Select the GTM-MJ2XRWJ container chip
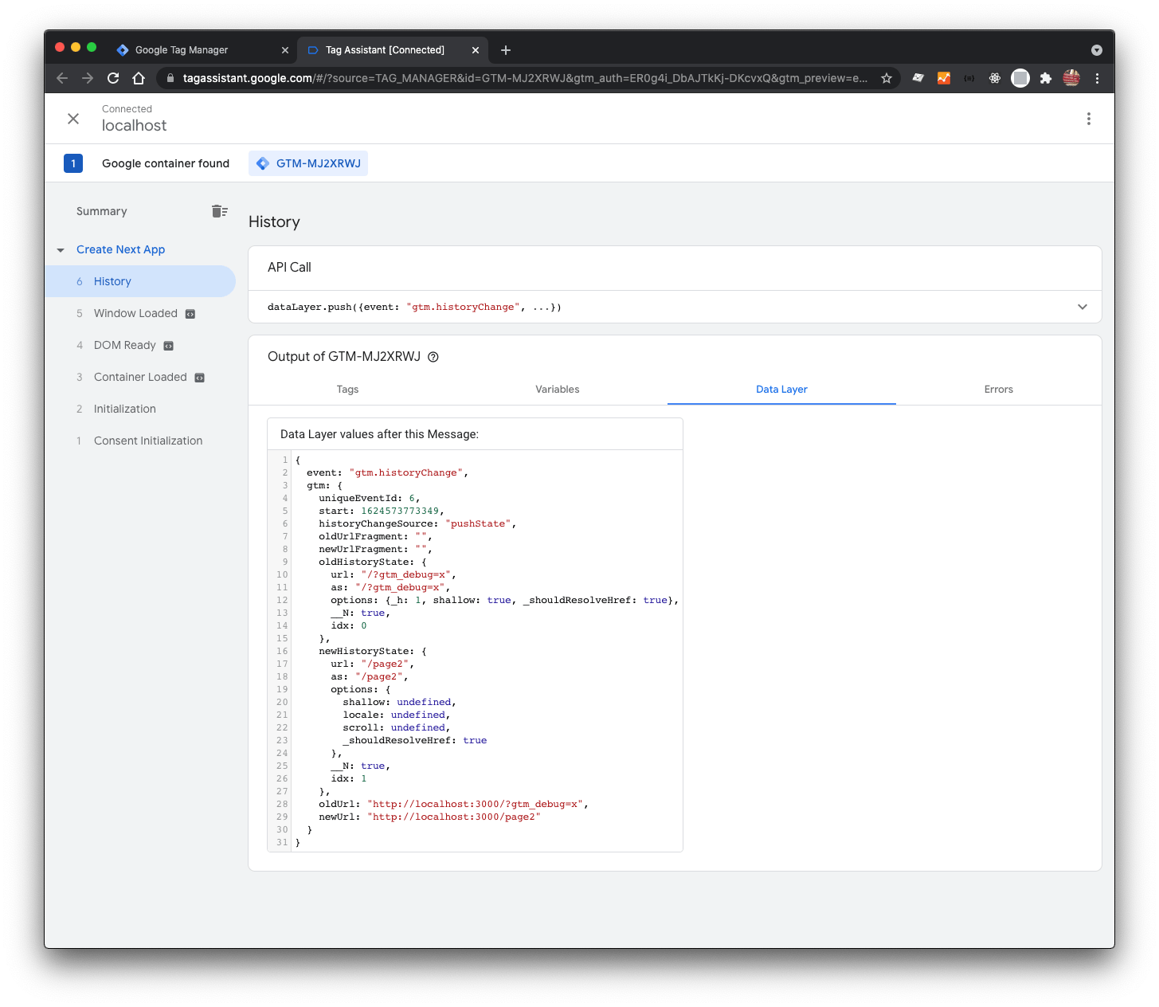The image size is (1159, 1007). (308, 163)
